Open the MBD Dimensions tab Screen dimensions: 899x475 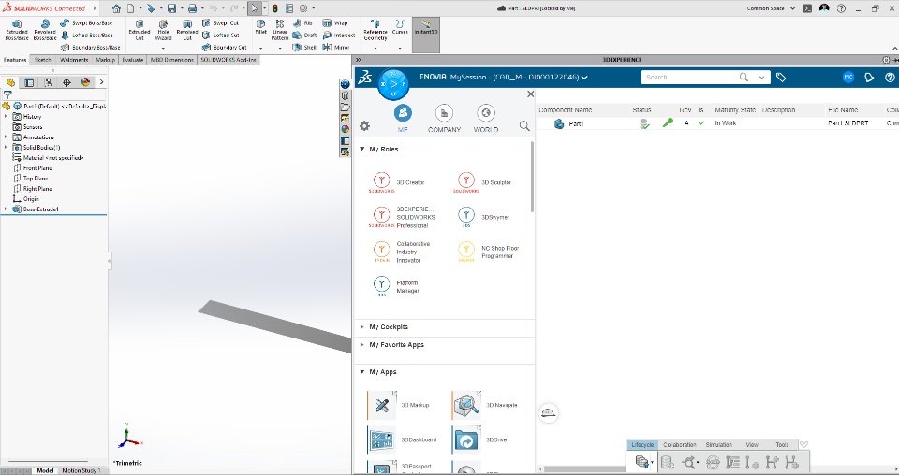pos(172,60)
